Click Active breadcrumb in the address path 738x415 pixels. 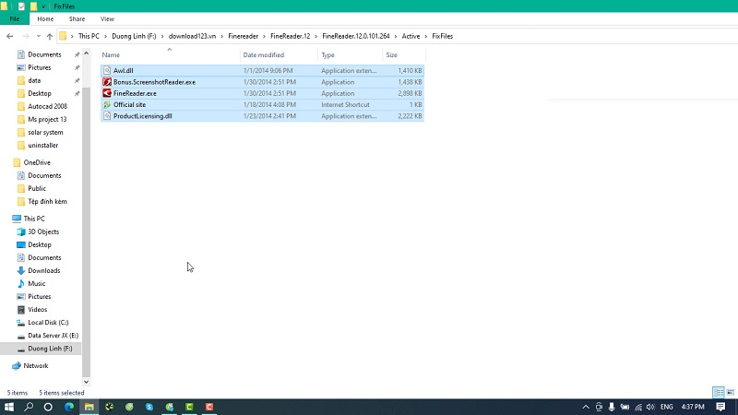point(411,36)
